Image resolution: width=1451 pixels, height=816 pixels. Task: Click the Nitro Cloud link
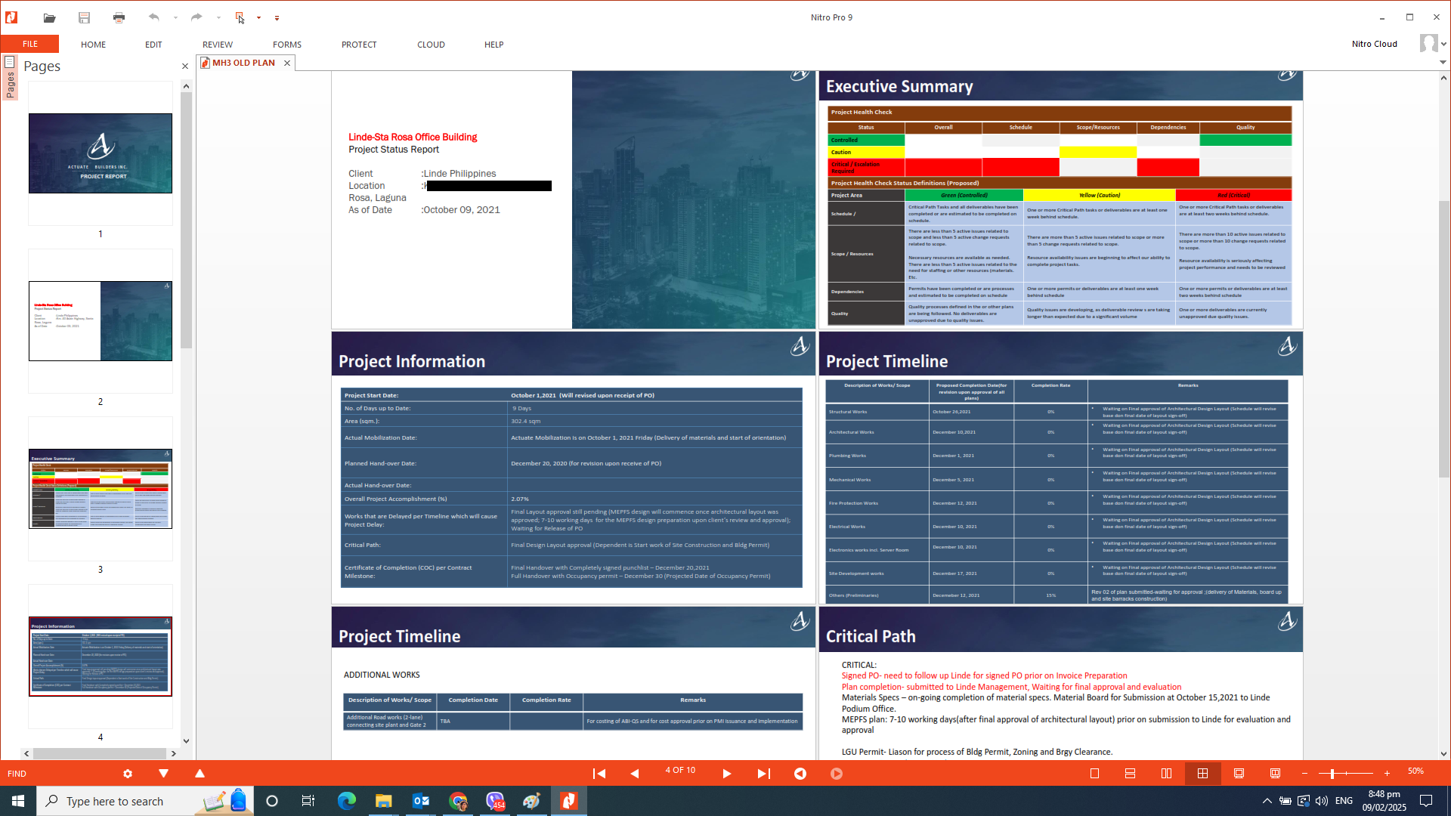point(1374,44)
